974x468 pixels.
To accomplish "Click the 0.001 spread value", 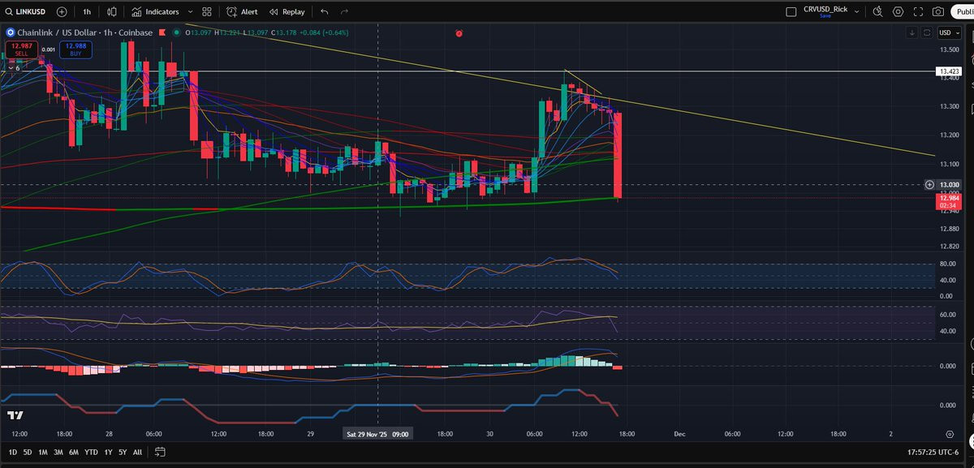I will (x=49, y=49).
